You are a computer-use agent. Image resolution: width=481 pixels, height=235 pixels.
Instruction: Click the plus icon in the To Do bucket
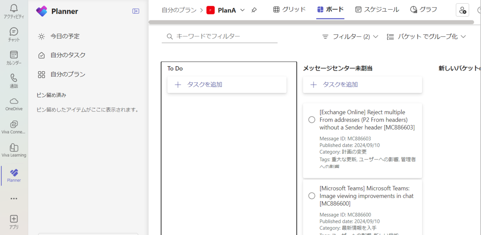[x=178, y=85]
